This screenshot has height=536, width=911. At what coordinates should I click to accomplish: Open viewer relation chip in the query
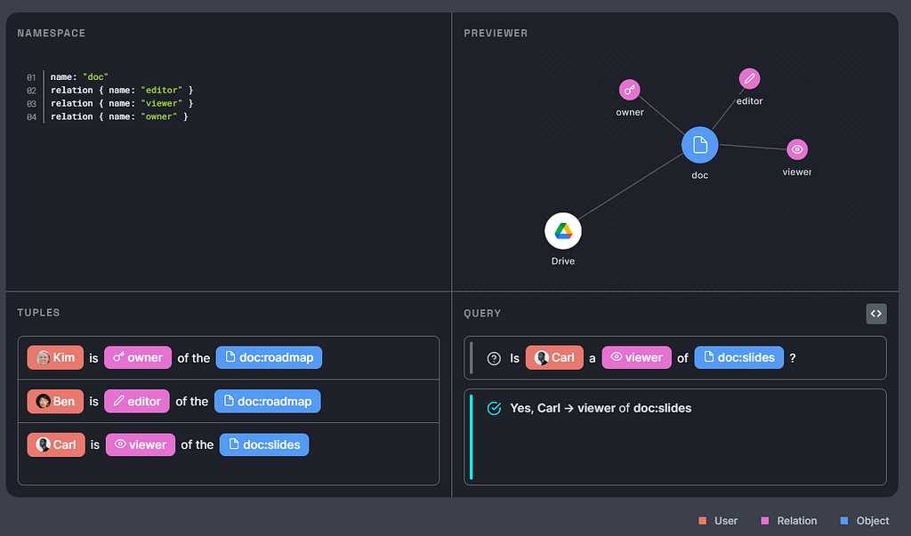coord(637,357)
